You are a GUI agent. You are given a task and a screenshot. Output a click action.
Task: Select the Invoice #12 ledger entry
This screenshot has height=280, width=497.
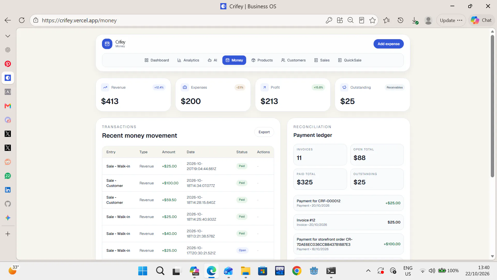(348, 222)
